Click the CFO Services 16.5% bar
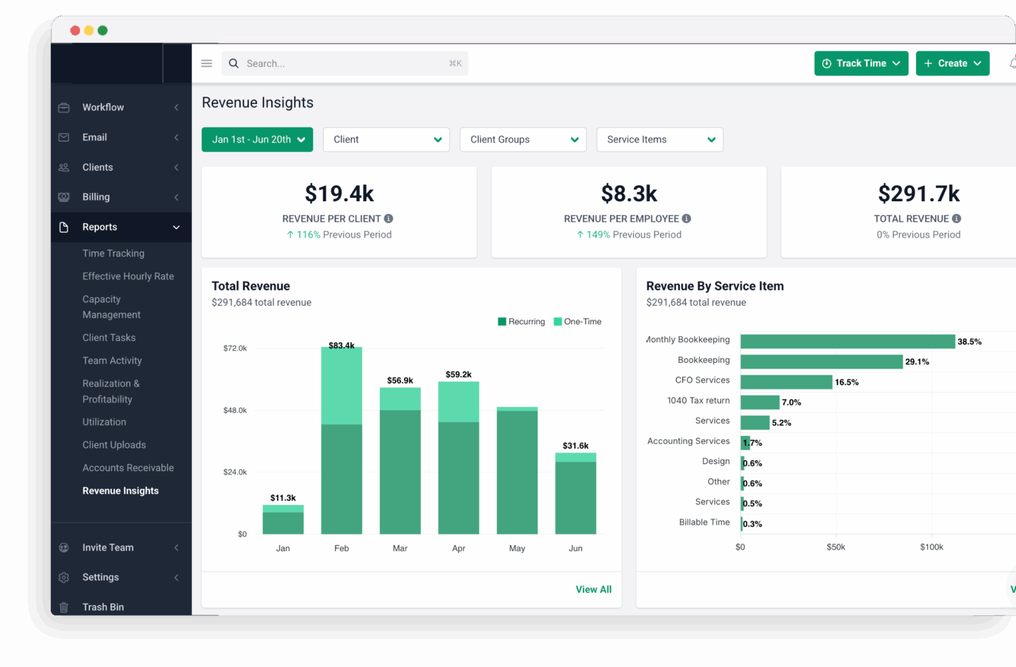The image size is (1016, 667). tap(786, 382)
